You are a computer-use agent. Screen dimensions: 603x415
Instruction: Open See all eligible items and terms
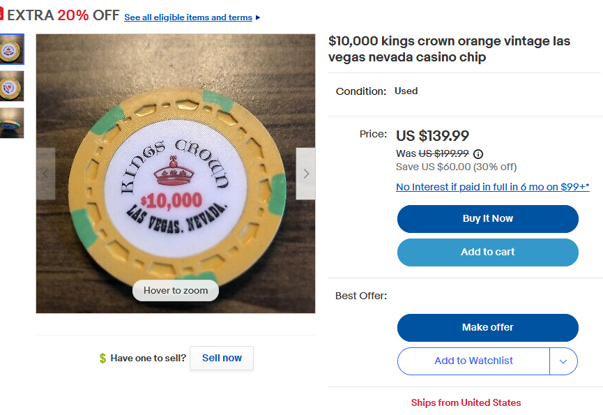coord(188,17)
